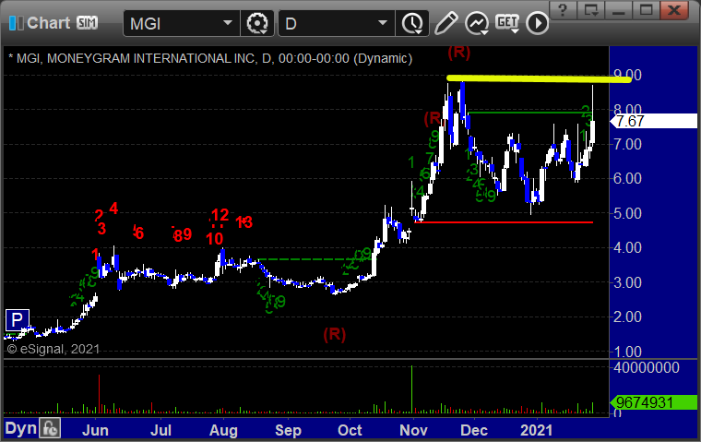This screenshot has height=442, width=701.
Task: Open the time template clock icon
Action: point(412,23)
